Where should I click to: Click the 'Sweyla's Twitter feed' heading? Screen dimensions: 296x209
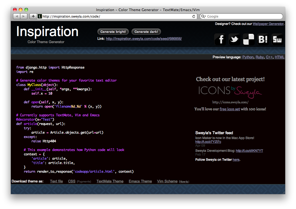[x=214, y=133]
